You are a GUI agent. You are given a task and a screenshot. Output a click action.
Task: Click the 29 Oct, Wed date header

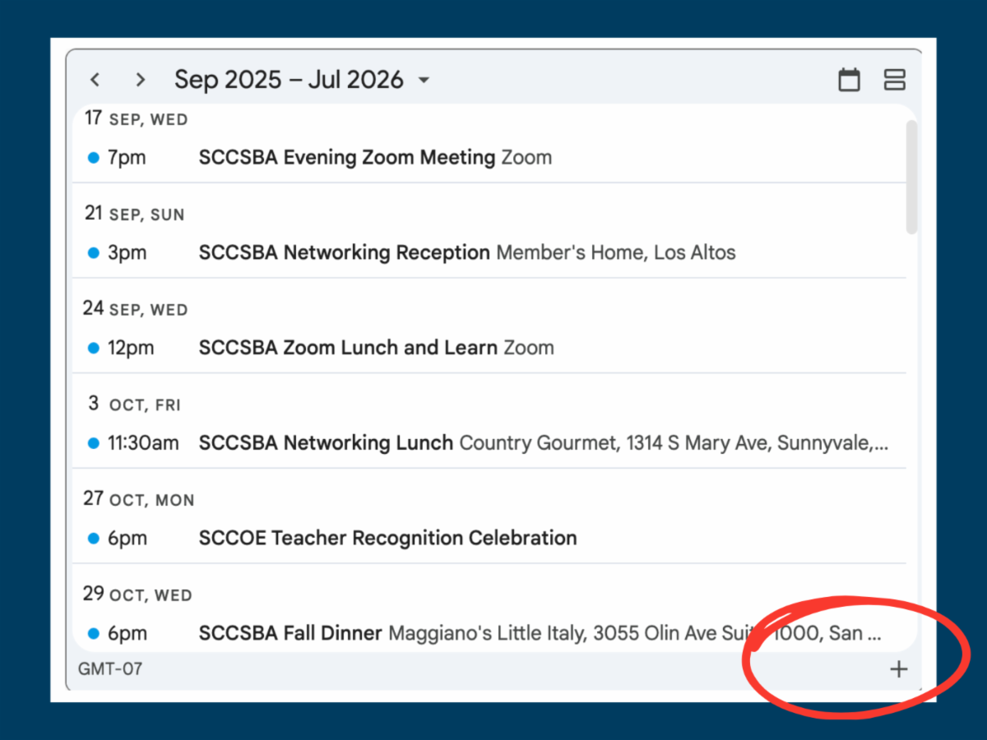coord(137,594)
